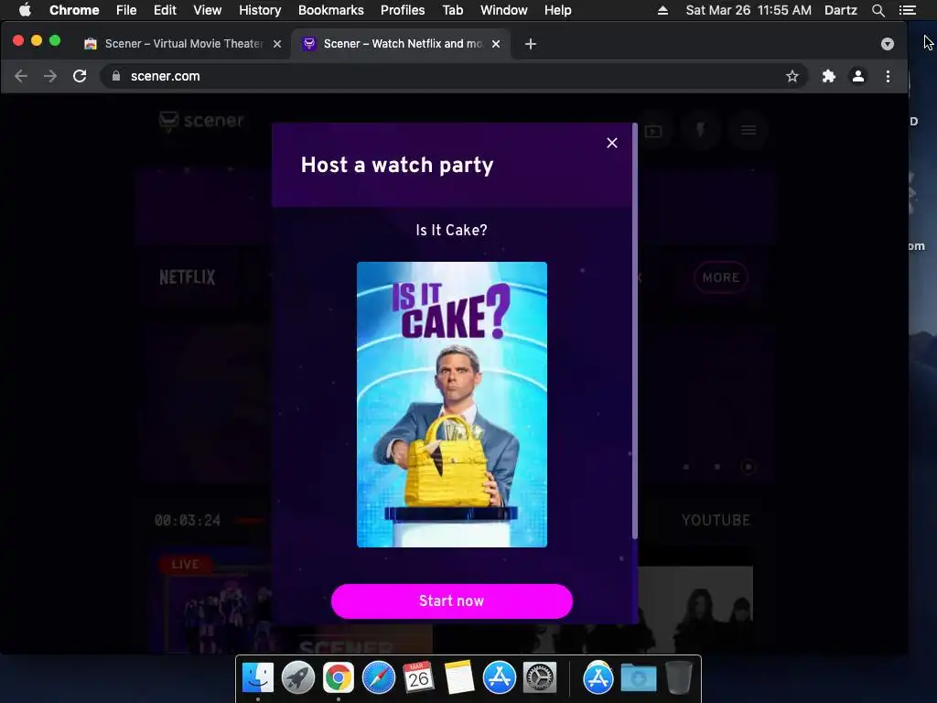Open Notes icon in Dock
937x703 pixels.
(459, 677)
